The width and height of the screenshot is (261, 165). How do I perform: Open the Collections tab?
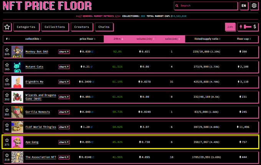pyautogui.click(x=55, y=27)
